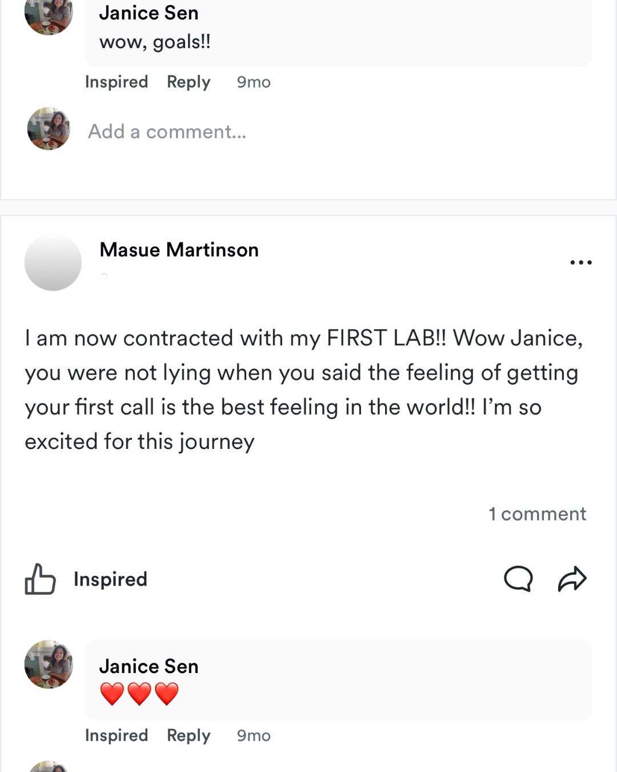Click the thumbs-up icon on Masue's post
617x772 pixels.
(x=40, y=579)
